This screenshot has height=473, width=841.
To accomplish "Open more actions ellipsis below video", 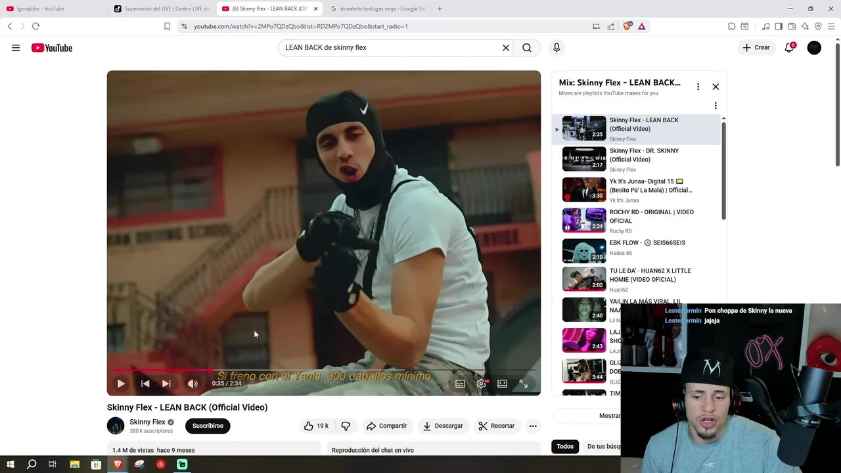I will pos(533,426).
